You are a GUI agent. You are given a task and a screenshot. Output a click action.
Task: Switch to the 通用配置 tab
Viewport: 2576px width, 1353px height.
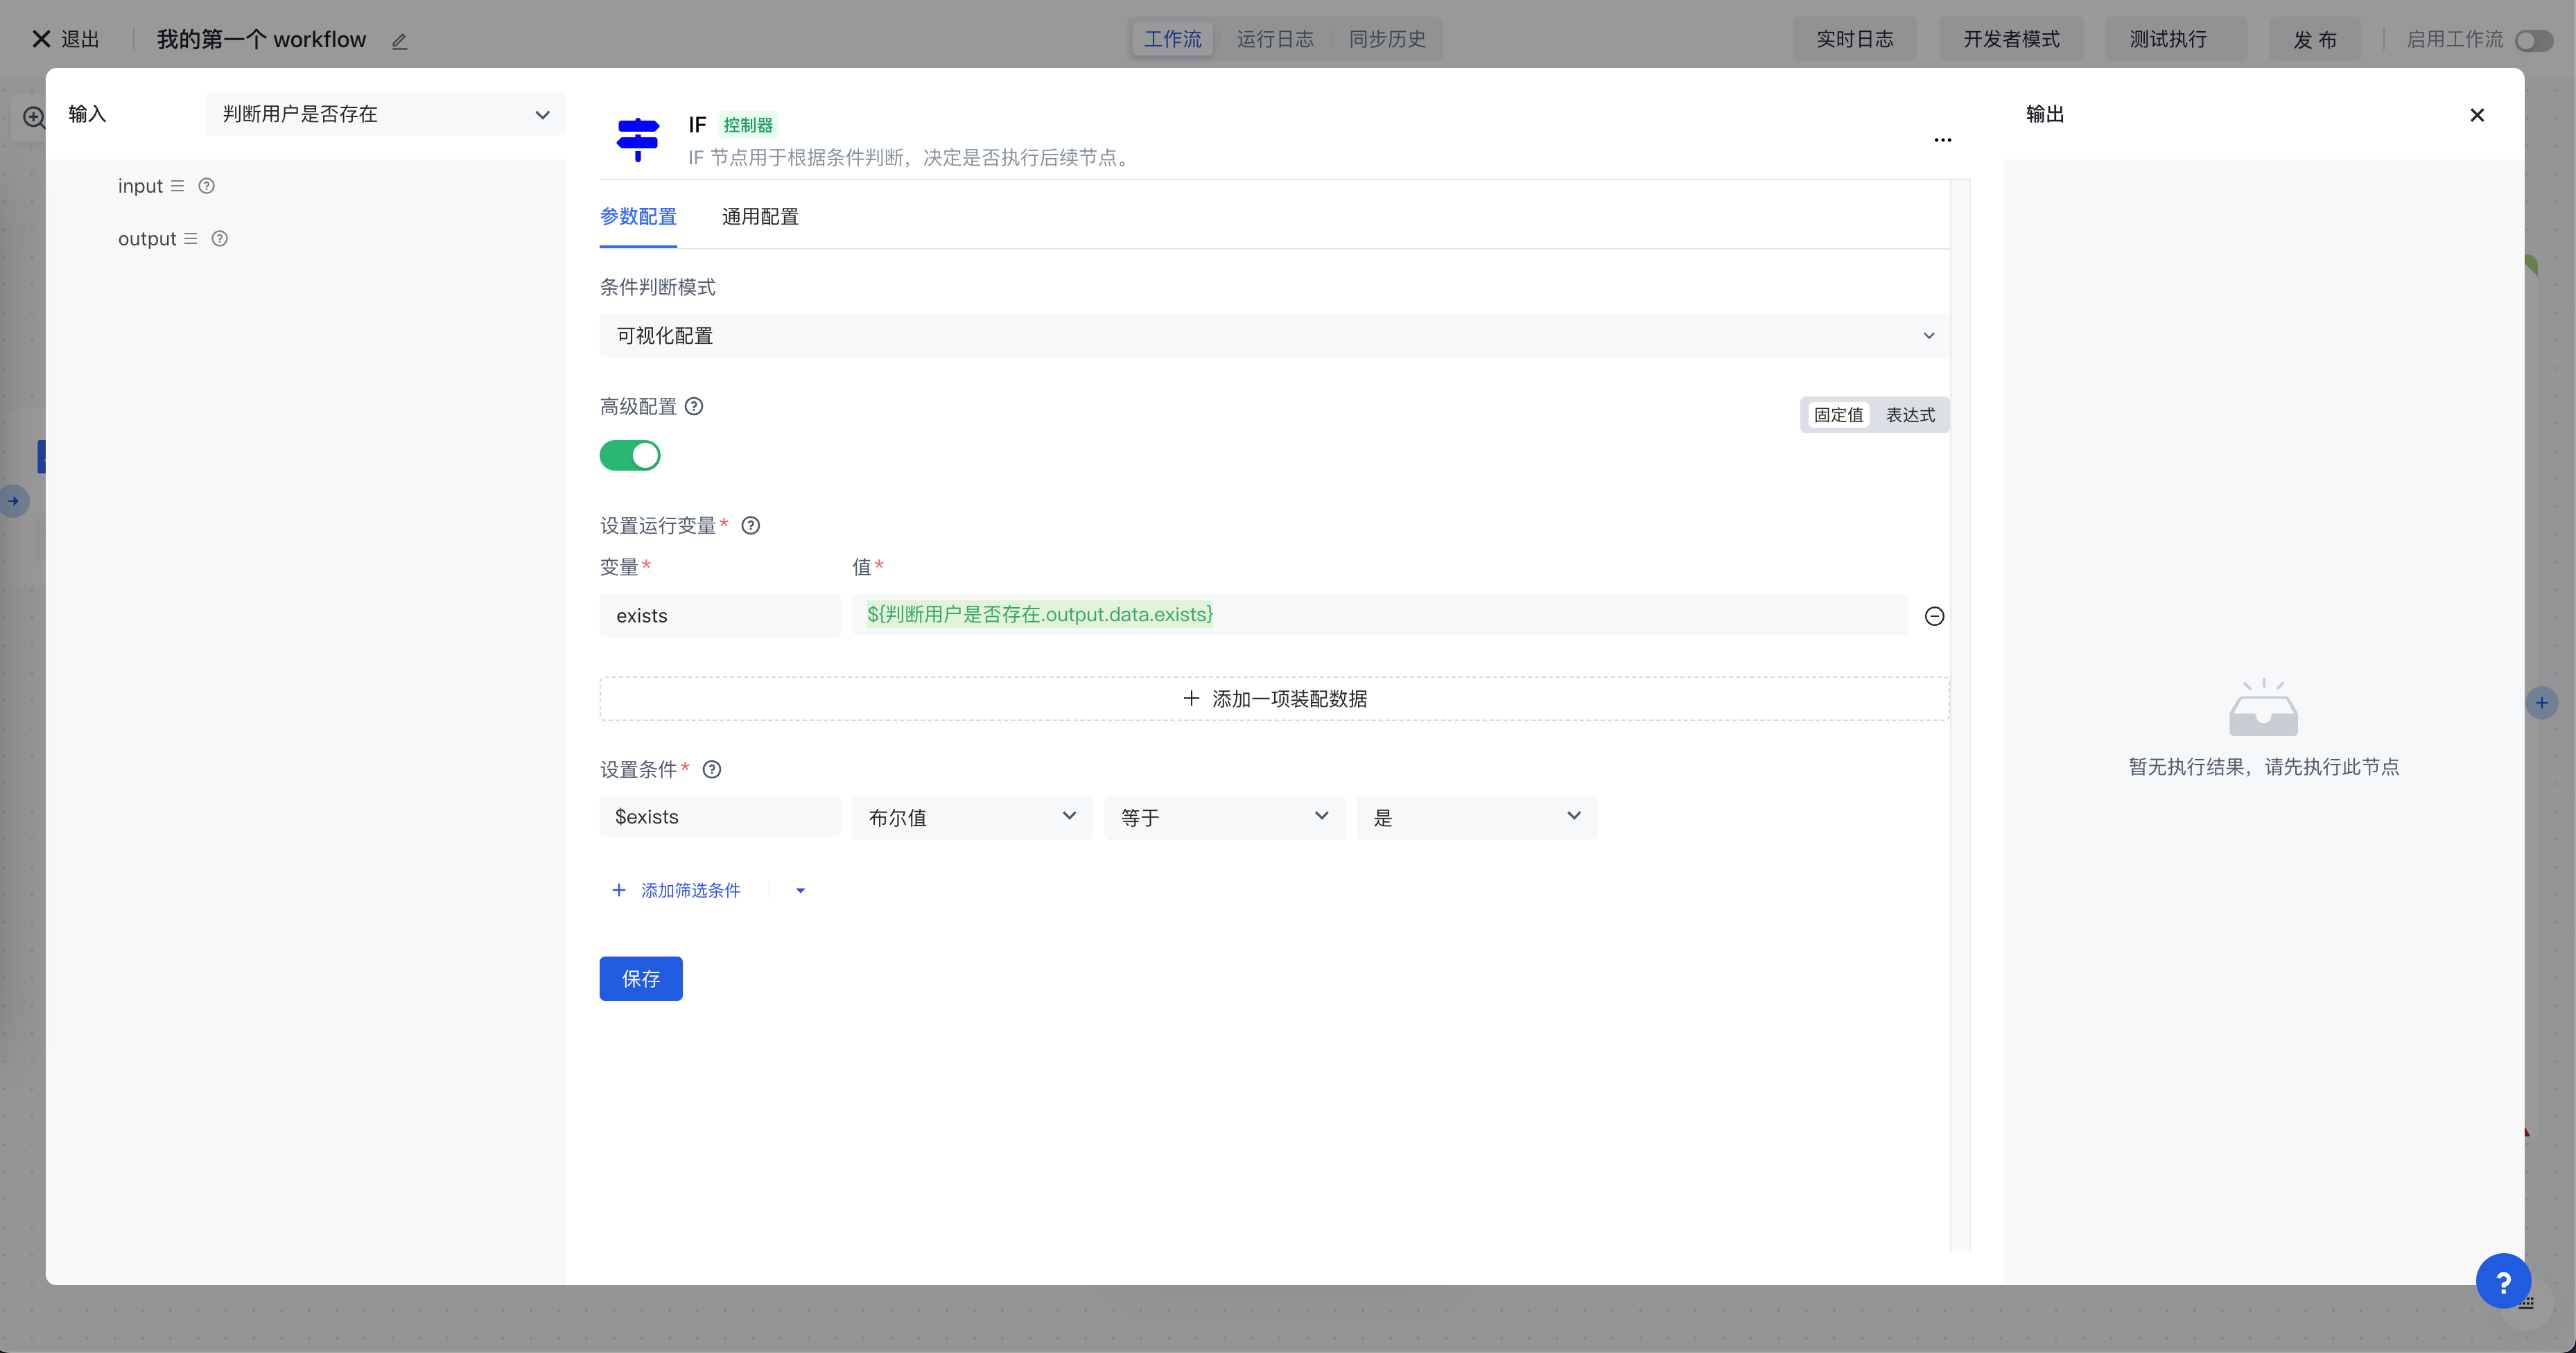760,217
